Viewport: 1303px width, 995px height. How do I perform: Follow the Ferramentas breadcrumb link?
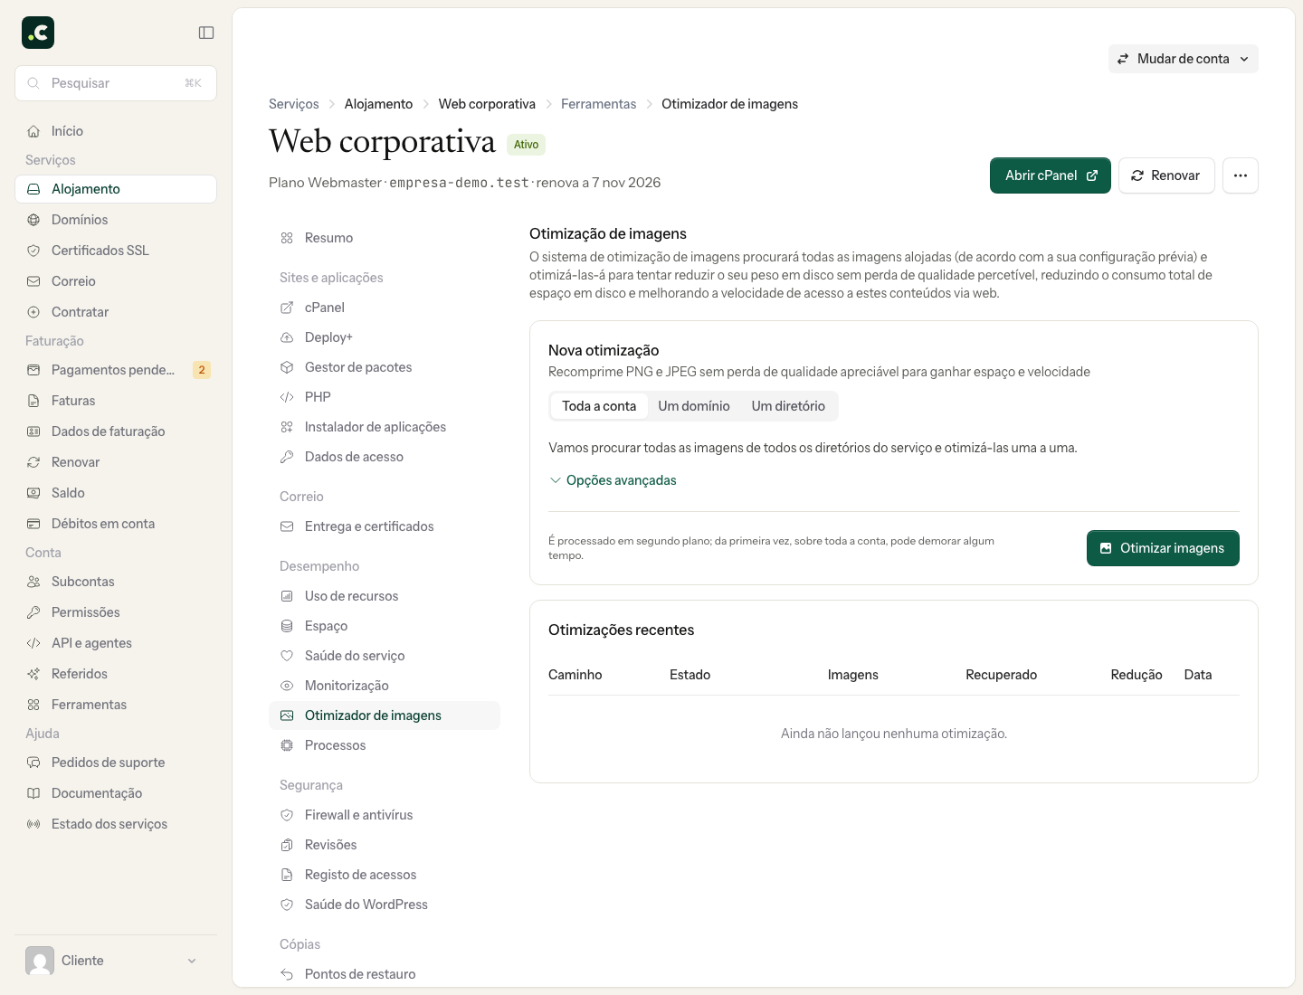tap(599, 104)
